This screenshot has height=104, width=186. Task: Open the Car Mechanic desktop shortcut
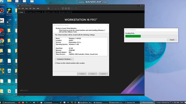click(9, 22)
